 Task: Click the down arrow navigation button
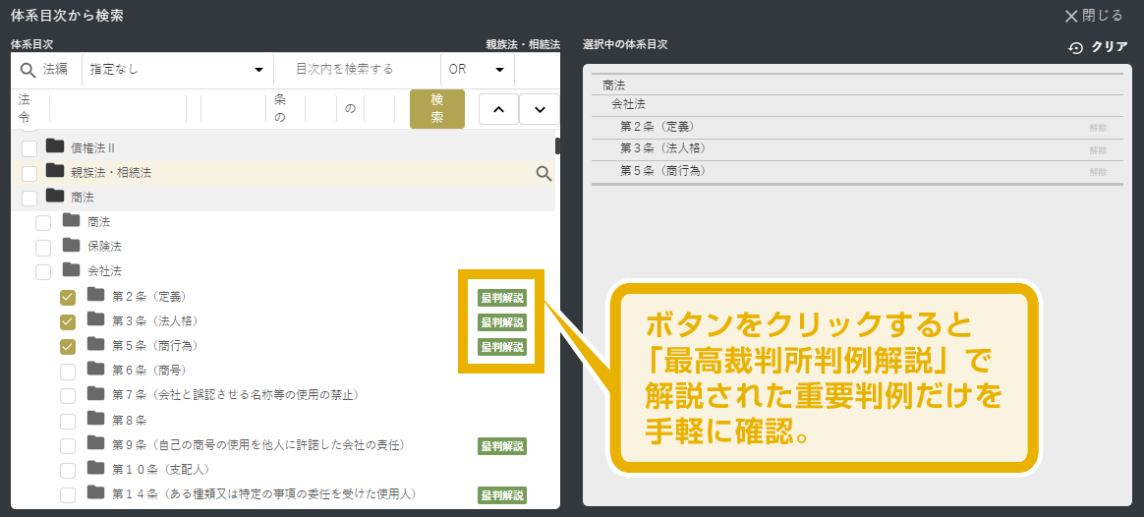point(539,109)
